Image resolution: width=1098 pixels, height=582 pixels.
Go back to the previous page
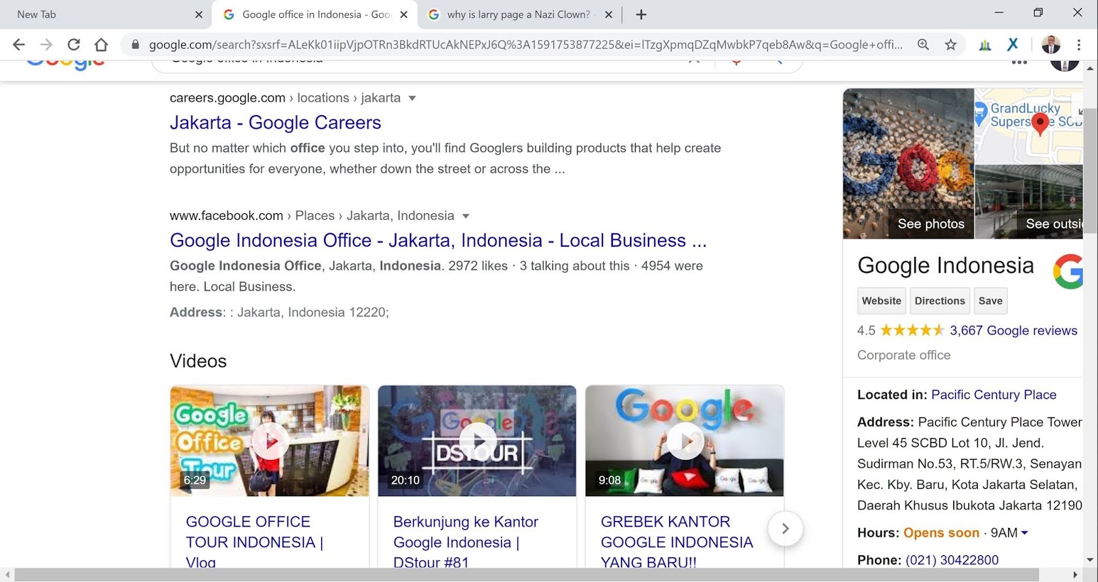pyautogui.click(x=19, y=45)
